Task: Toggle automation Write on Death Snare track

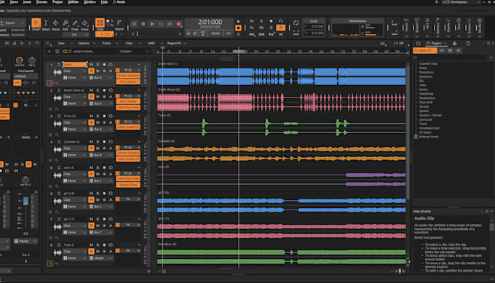Action: point(98,97)
